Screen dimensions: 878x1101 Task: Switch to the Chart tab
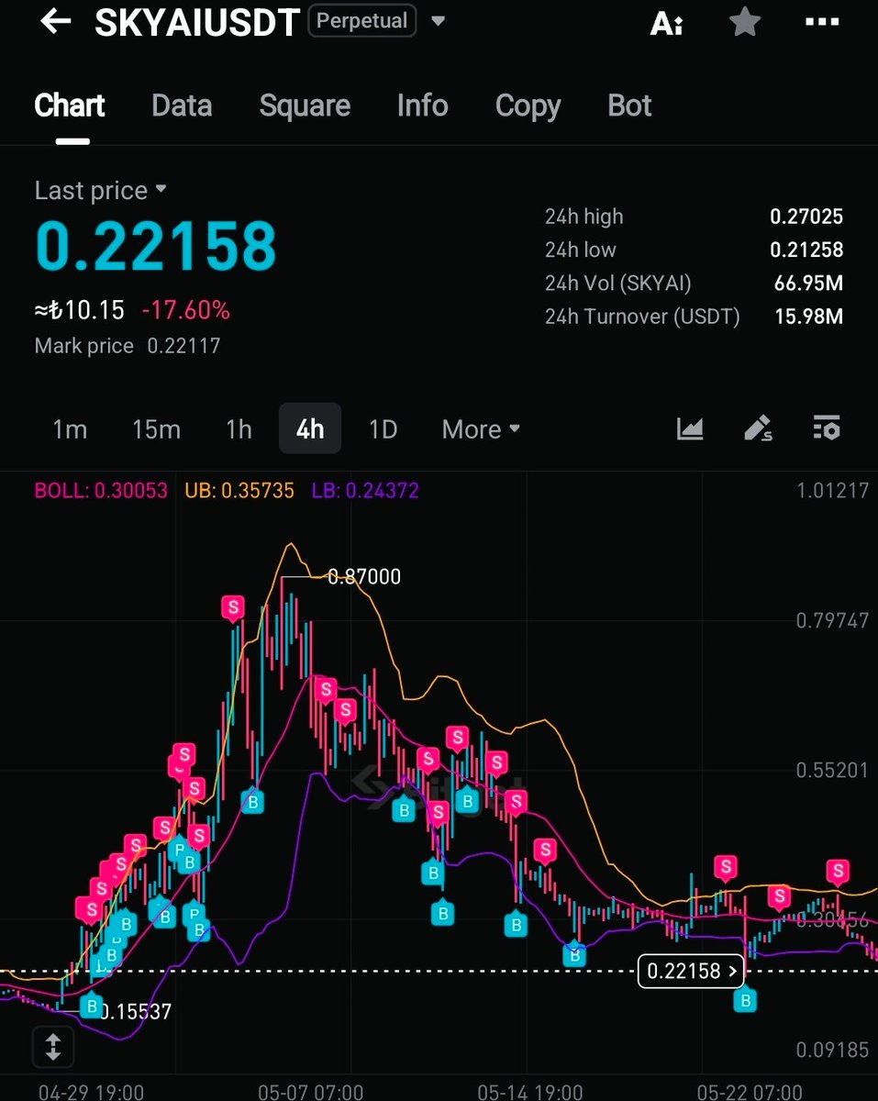[70, 106]
